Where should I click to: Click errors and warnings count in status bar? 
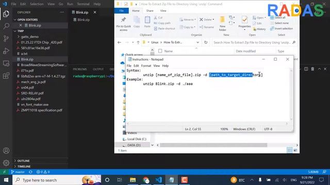[x=43, y=172]
